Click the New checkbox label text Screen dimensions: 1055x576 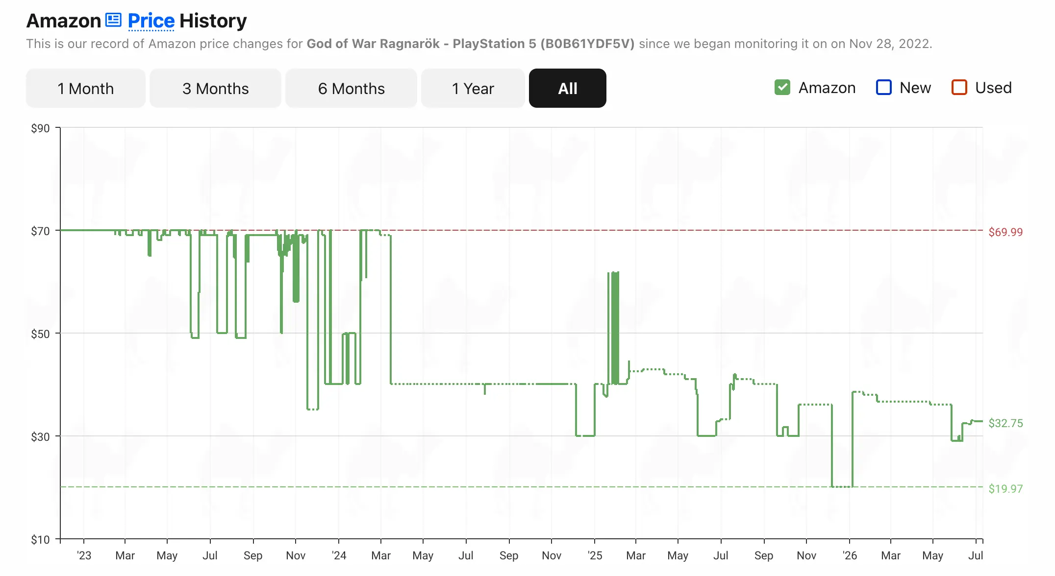pyautogui.click(x=915, y=88)
